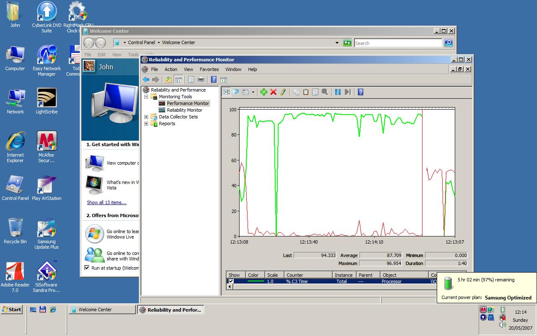Image resolution: width=537 pixels, height=336 pixels.
Task: Open the Favorites menu
Action: coord(209,69)
